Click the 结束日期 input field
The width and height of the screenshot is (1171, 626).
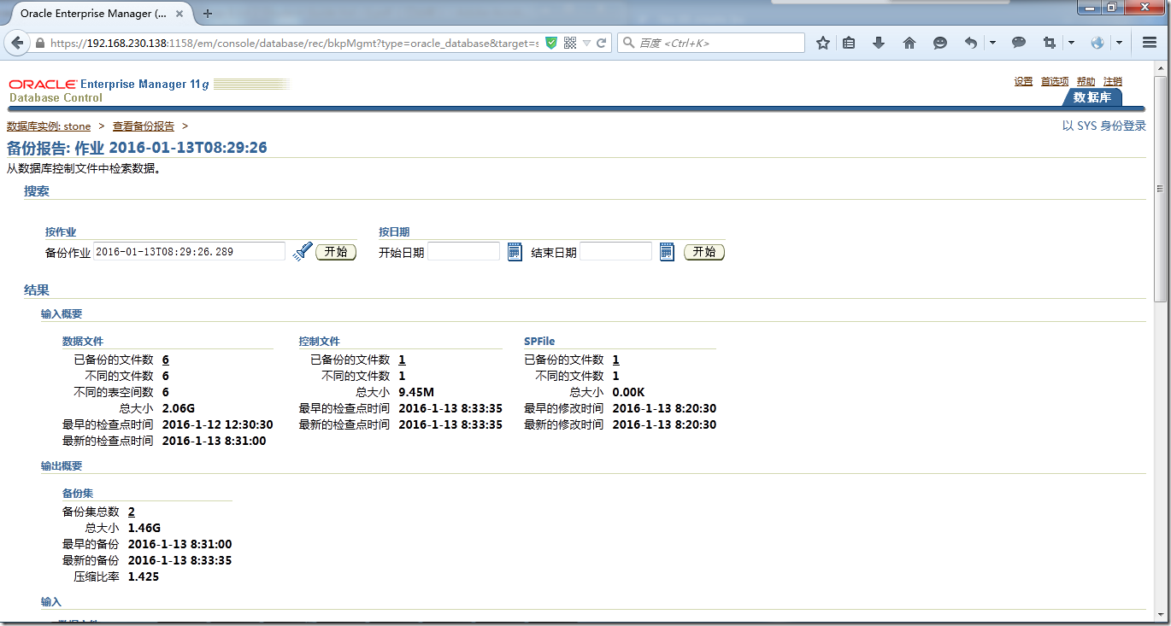pos(615,252)
